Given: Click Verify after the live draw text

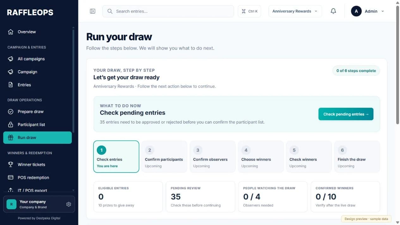Looking at the screenshot, I should pyautogui.click(x=335, y=205).
